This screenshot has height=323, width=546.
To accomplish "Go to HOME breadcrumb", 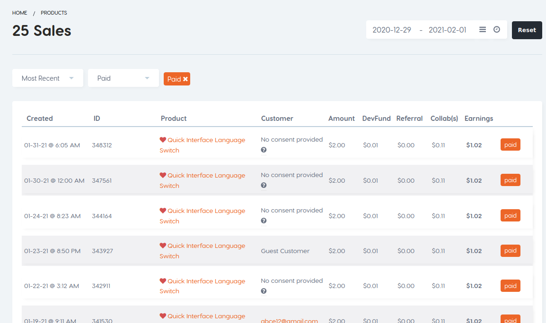I will pos(19,13).
